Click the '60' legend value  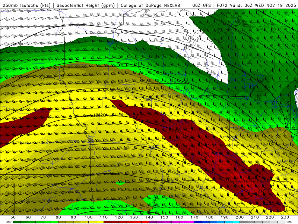[28, 217]
